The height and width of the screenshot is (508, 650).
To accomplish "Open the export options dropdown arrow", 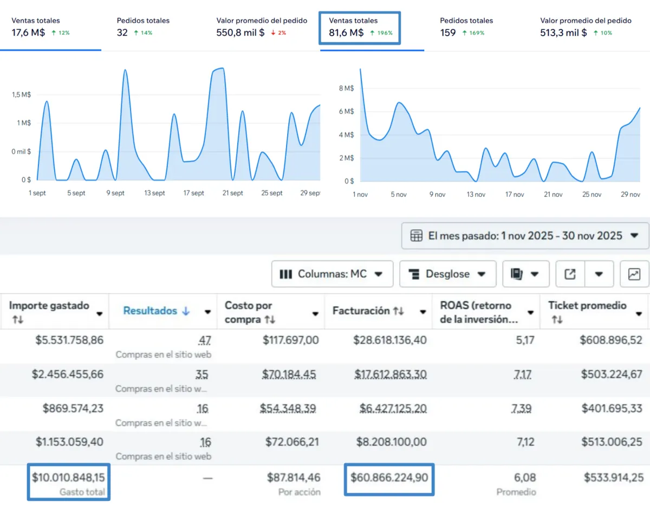I will tap(599, 274).
